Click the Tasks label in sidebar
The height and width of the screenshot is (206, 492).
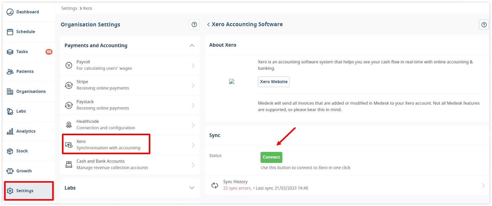point(22,52)
